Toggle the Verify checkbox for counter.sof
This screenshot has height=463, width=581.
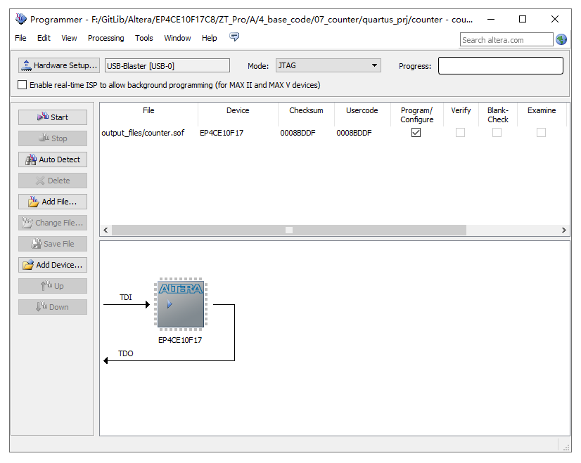tap(460, 133)
